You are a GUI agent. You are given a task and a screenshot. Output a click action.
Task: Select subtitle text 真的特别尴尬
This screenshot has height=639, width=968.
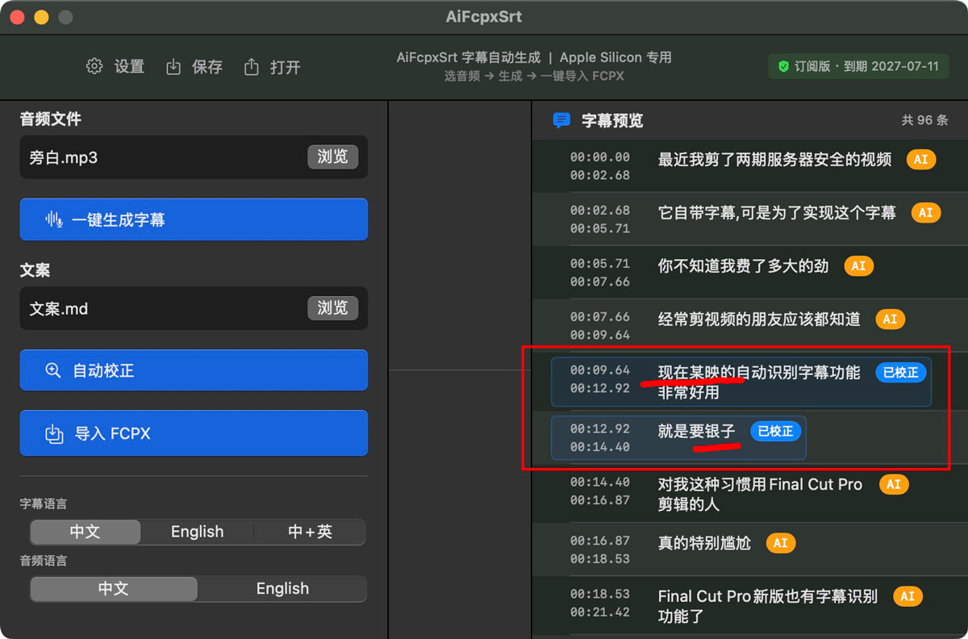pos(704,543)
